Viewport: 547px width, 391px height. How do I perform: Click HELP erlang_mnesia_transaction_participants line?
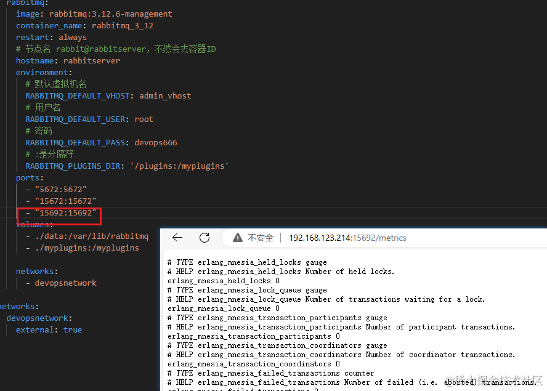341,327
